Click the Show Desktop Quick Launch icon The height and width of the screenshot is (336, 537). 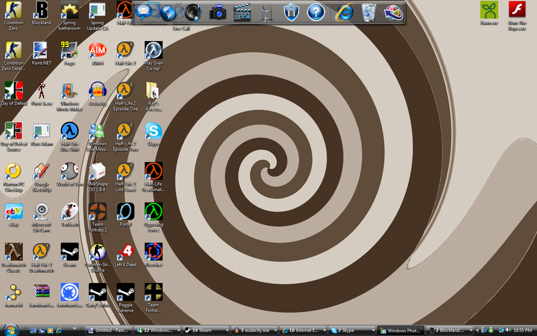point(33,331)
